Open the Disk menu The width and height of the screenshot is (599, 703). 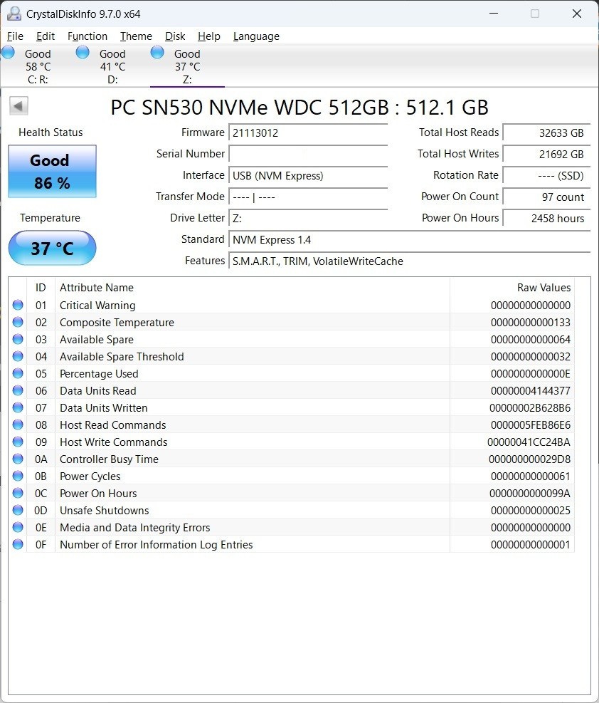(175, 36)
